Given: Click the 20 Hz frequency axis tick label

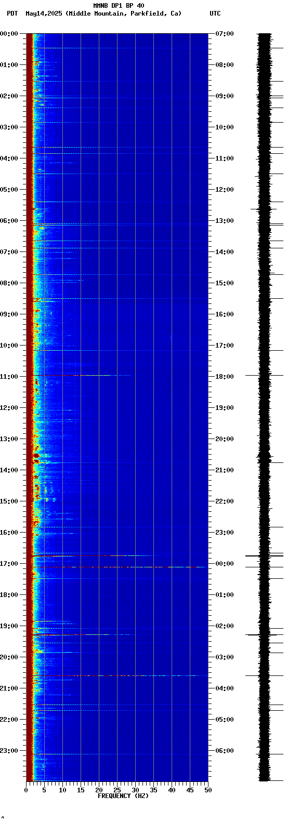Looking at the screenshot, I should 99,790.
